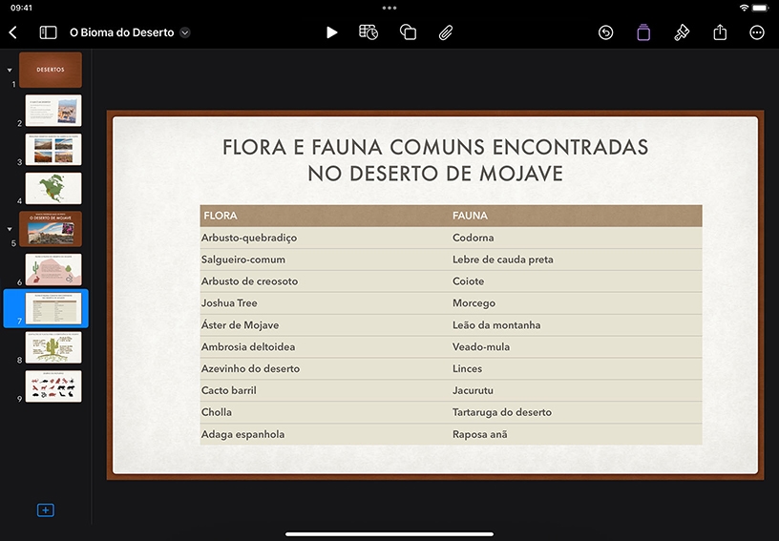Image resolution: width=779 pixels, height=541 pixels.
Task: Tap the Wi-Fi status icon
Action: pos(744,8)
